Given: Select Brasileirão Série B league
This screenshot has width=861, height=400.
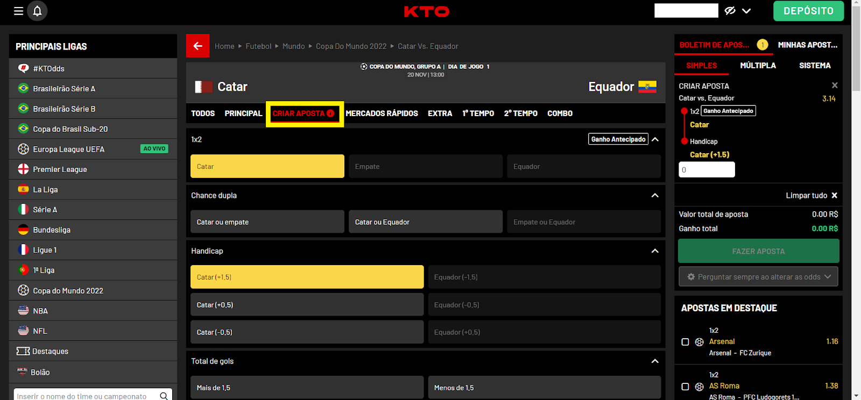Looking at the screenshot, I should pyautogui.click(x=93, y=109).
